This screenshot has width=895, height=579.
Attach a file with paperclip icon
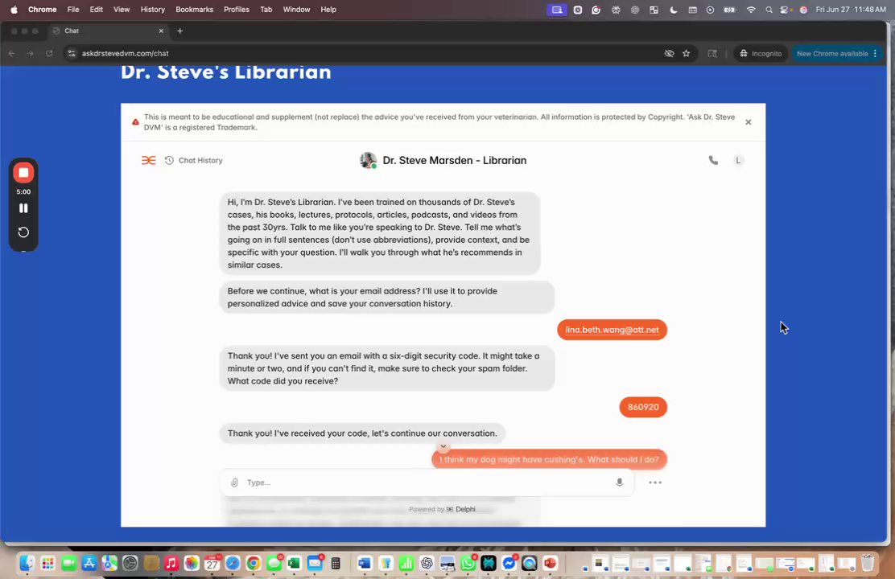tap(234, 482)
